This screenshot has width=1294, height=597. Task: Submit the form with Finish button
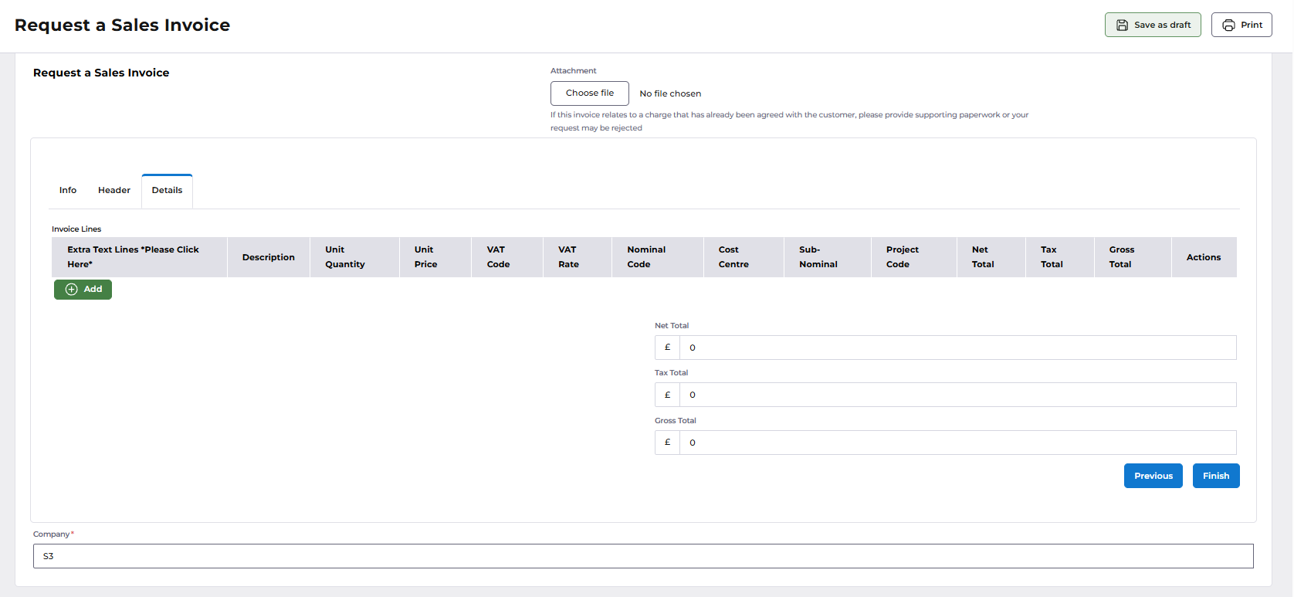[1216, 476]
